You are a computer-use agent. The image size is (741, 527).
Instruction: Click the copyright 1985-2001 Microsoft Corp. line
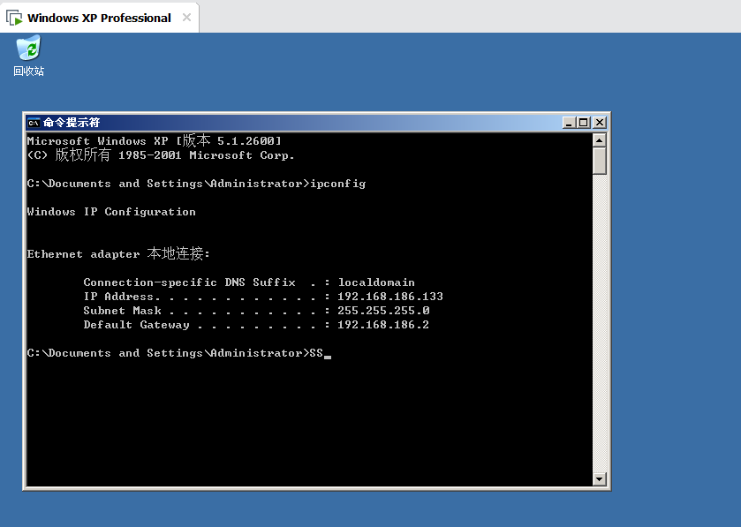[x=161, y=154]
